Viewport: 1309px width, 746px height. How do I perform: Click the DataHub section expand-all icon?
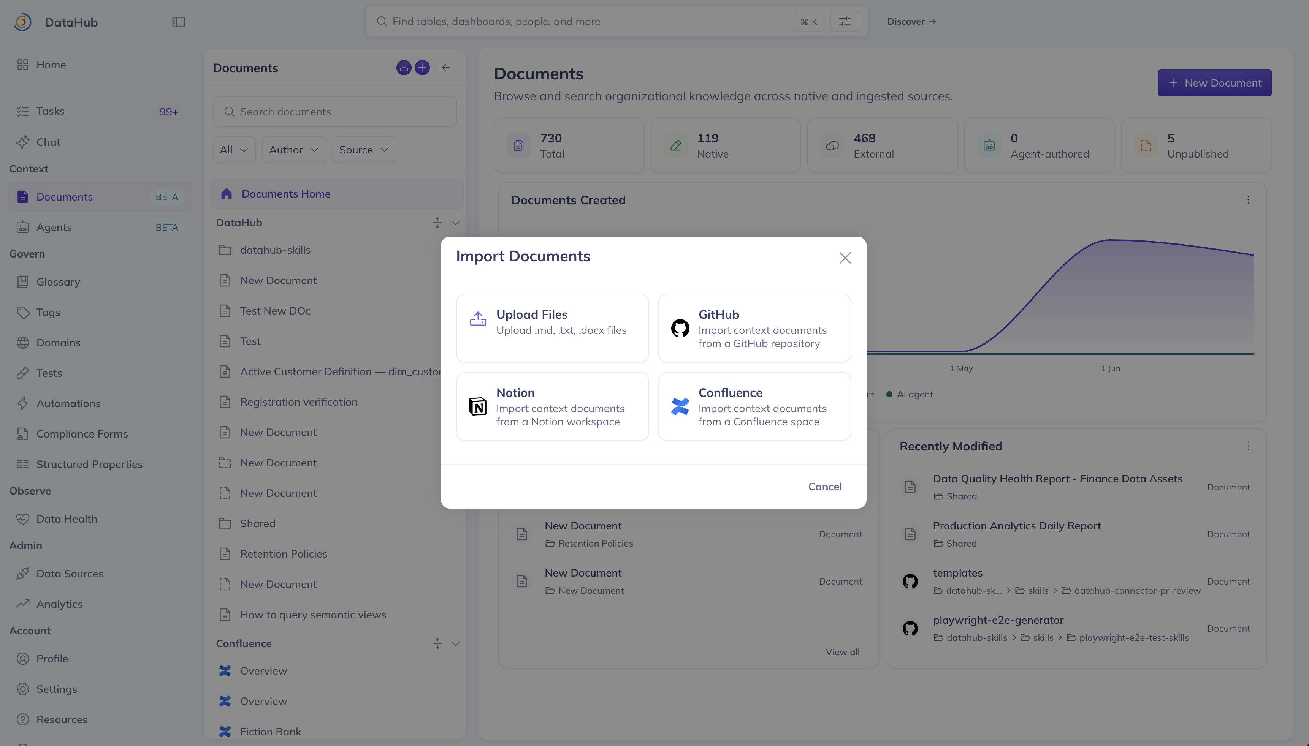pyautogui.click(x=437, y=223)
